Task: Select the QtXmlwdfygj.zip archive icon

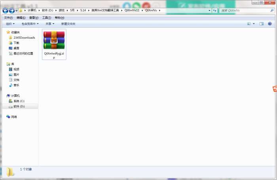Action: (54, 40)
